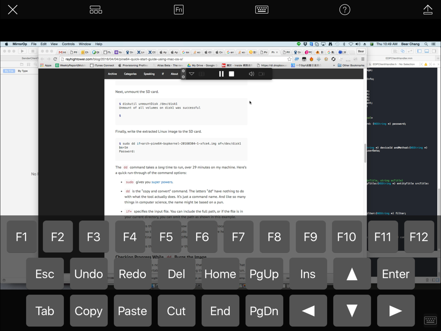The image size is (441, 331).
Task: Toggle the Fn function keys panel icon
Action: click(179, 10)
